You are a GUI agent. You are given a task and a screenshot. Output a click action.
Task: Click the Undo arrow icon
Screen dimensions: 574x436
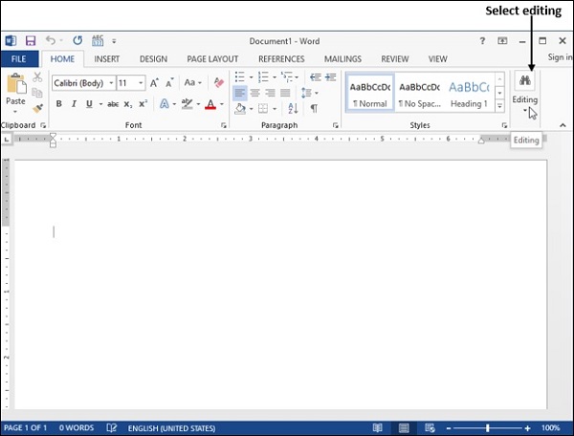(x=52, y=41)
